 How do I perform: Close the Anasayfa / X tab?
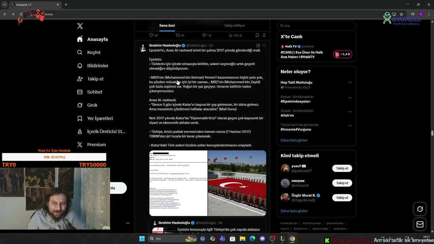58,5
